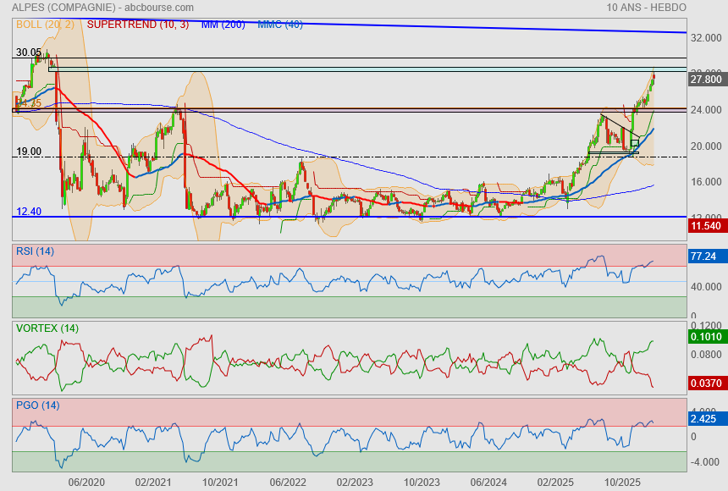728x491 pixels.
Task: Select the MMC (40) legend label
Action: tap(280, 25)
